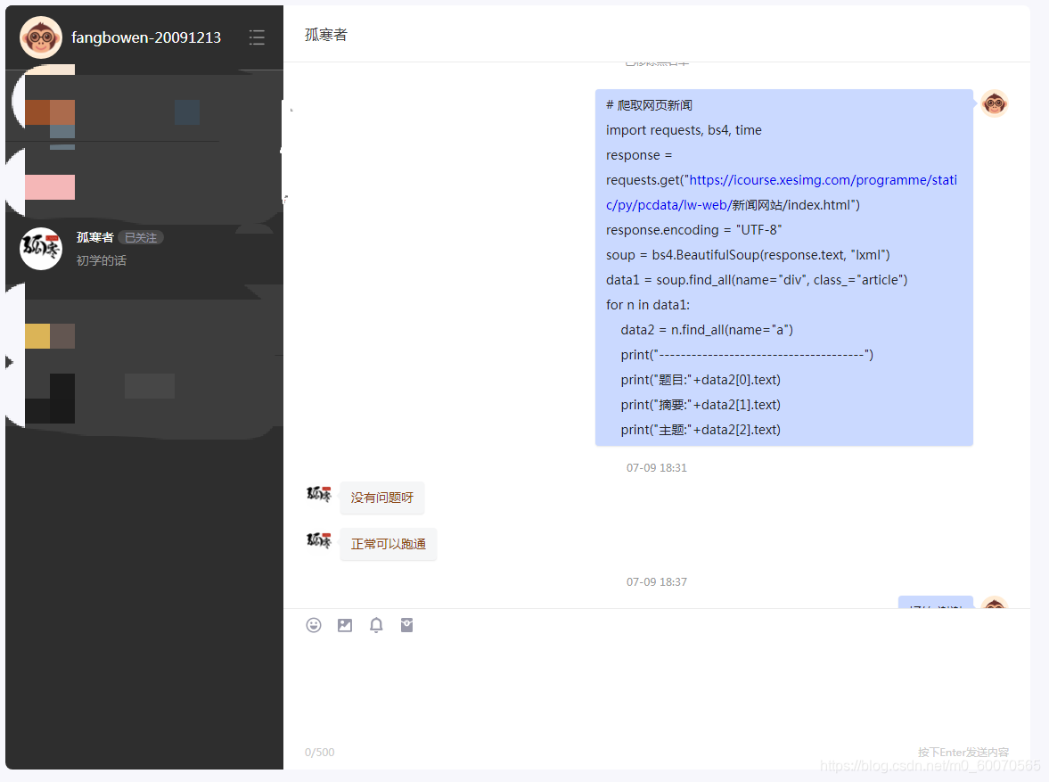The width and height of the screenshot is (1049, 782).
Task: Click the 07-09 18:37 timestamp
Action: coord(656,582)
